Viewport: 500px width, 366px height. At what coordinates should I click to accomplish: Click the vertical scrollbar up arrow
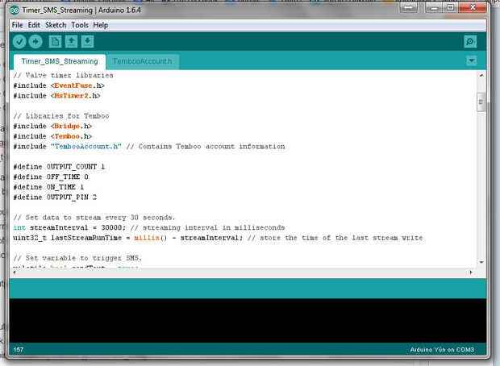(x=481, y=75)
